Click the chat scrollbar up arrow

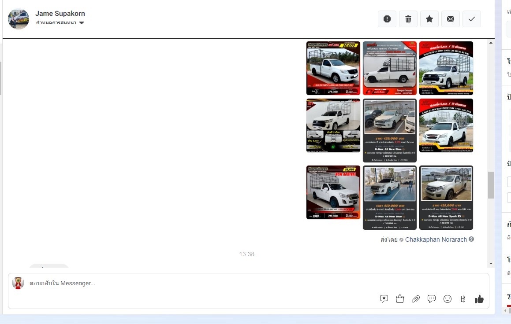click(x=491, y=43)
